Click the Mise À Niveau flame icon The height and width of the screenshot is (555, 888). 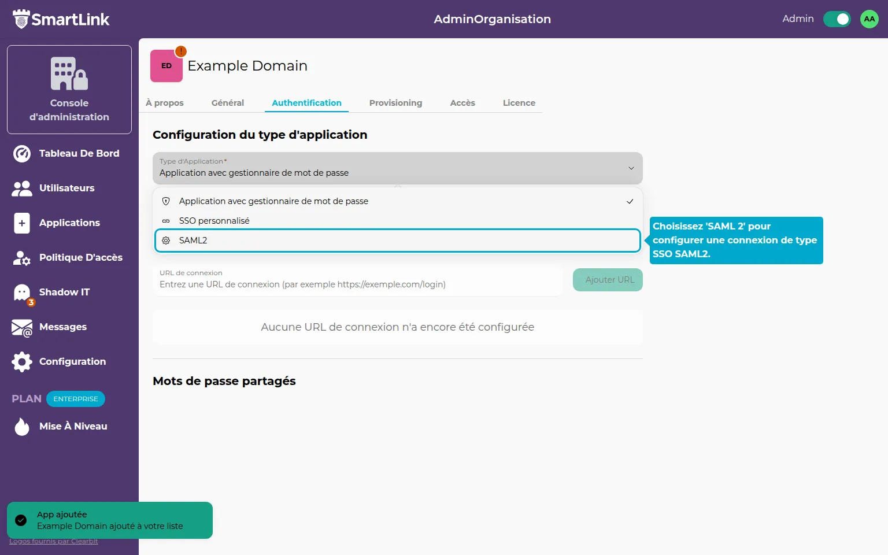click(x=22, y=427)
